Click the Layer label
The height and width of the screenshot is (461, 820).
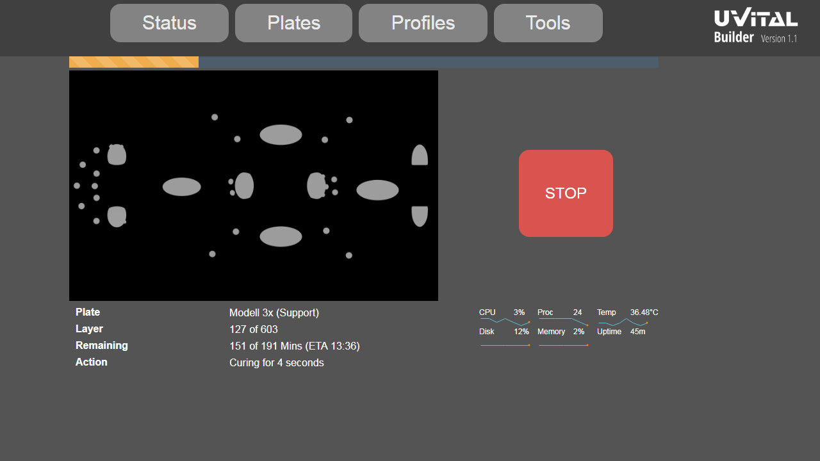tap(89, 328)
